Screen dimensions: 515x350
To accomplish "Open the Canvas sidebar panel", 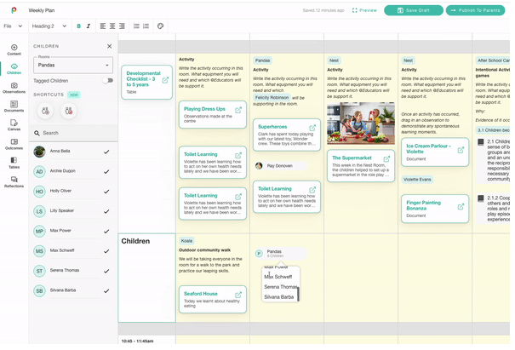I will (14, 125).
